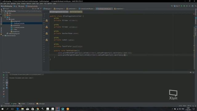The height and width of the screenshot is (111, 197).
Task: Open Windows Start menu
Action: pyautogui.click(x=2, y=109)
